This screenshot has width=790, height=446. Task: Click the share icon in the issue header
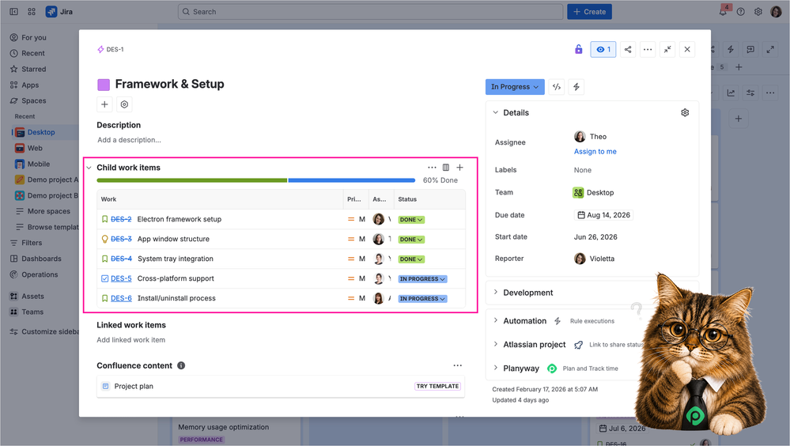(x=628, y=49)
